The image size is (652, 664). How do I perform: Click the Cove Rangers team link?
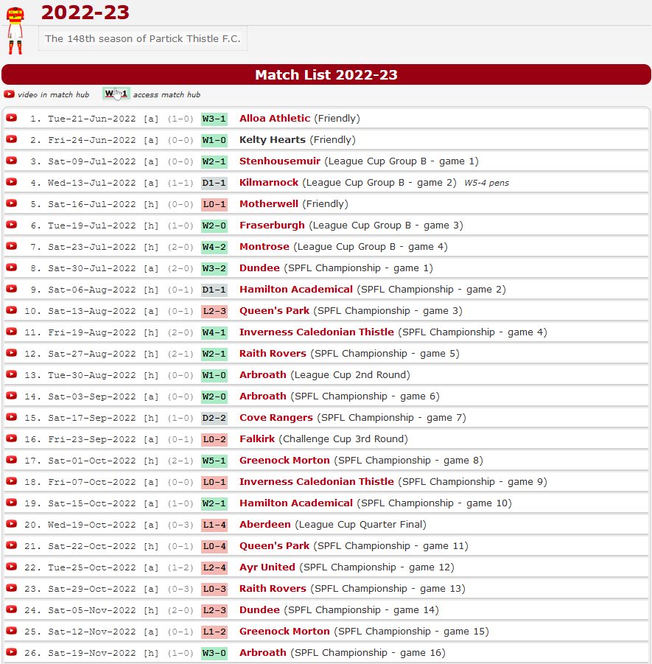[276, 418]
